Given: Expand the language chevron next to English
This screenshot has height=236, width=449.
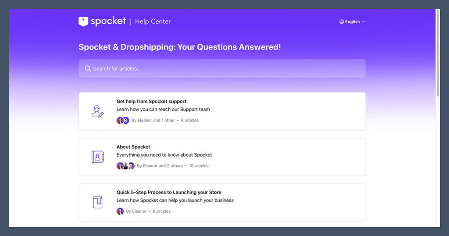Looking at the screenshot, I should [363, 22].
